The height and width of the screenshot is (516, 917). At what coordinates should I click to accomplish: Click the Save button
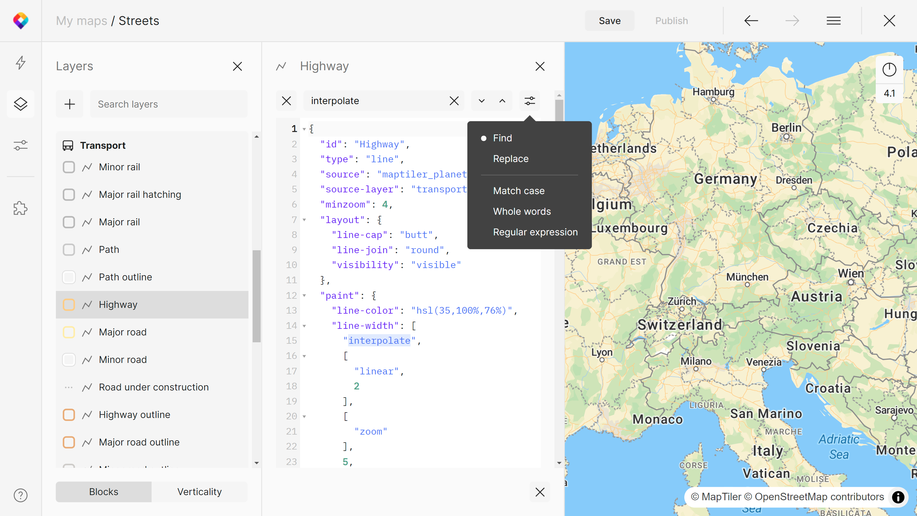point(610,21)
